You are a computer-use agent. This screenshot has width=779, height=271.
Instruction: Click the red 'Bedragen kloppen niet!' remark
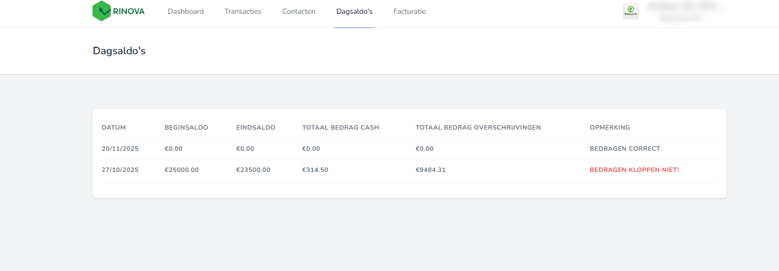[633, 170]
